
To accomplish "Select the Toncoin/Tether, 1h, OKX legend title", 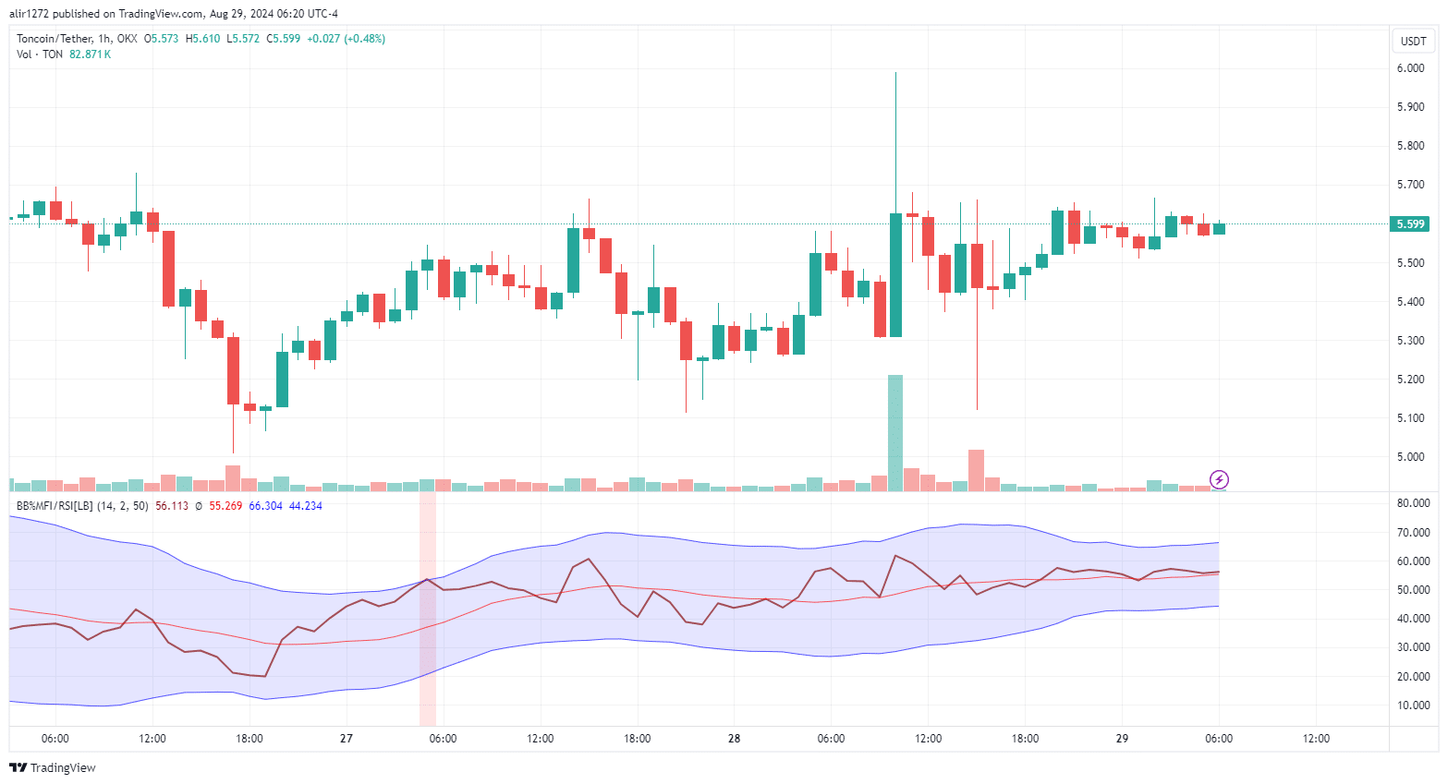I will (77, 39).
